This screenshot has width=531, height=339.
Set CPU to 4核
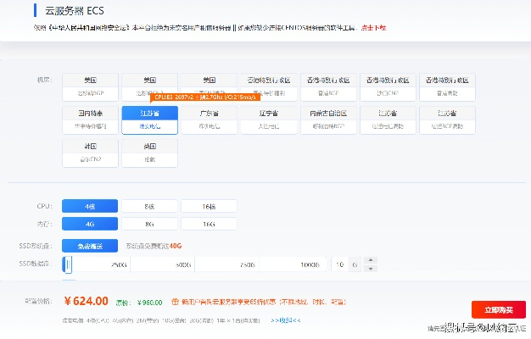pos(90,206)
